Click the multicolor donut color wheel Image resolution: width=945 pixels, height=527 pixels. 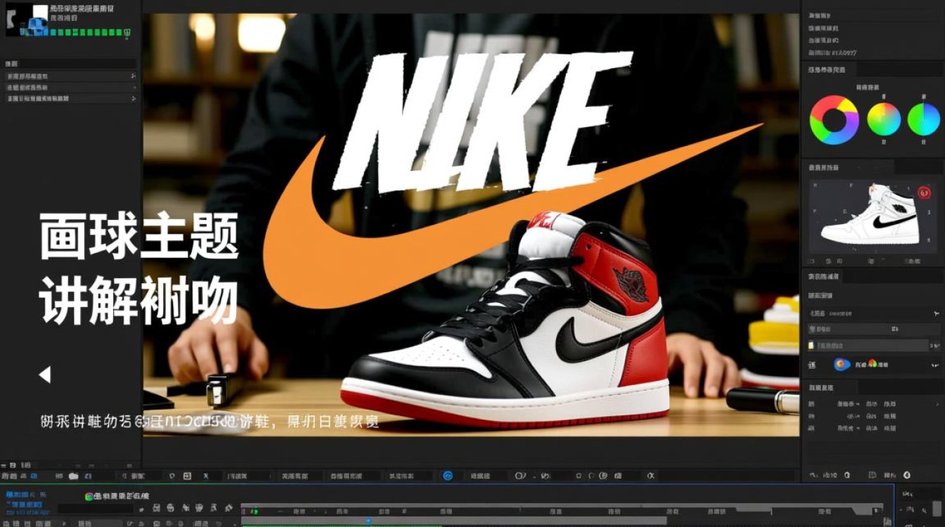point(835,119)
